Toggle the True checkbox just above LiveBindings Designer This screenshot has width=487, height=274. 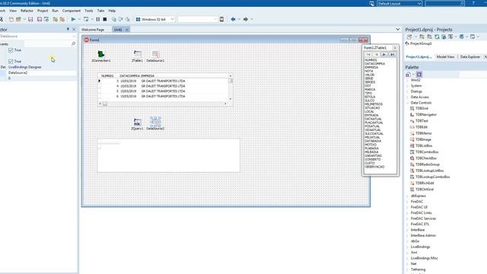pos(11,61)
